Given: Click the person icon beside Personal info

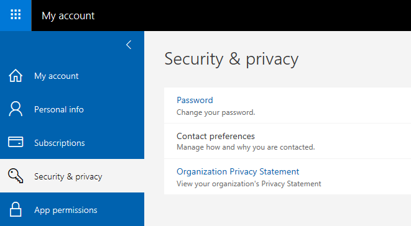Looking at the screenshot, I should click(16, 109).
